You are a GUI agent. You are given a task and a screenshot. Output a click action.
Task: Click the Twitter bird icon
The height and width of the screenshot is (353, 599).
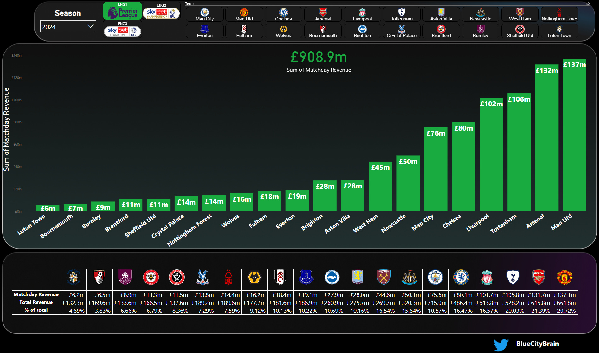coord(501,345)
